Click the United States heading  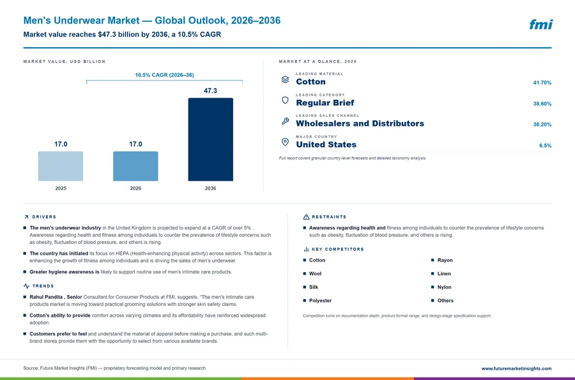[326, 144]
